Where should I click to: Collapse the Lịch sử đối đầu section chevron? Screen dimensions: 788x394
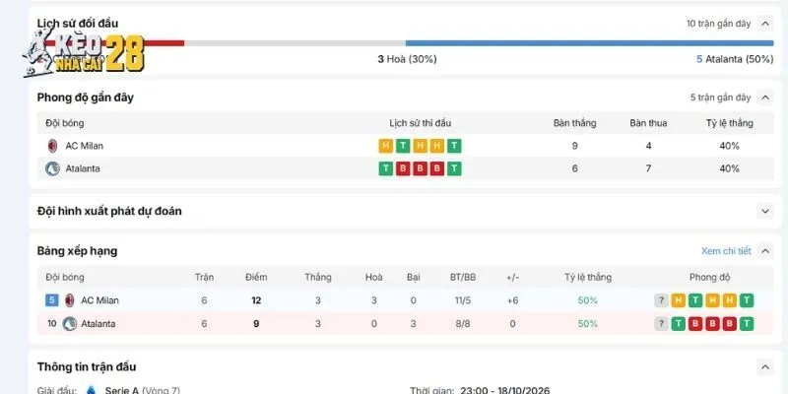tap(765, 24)
